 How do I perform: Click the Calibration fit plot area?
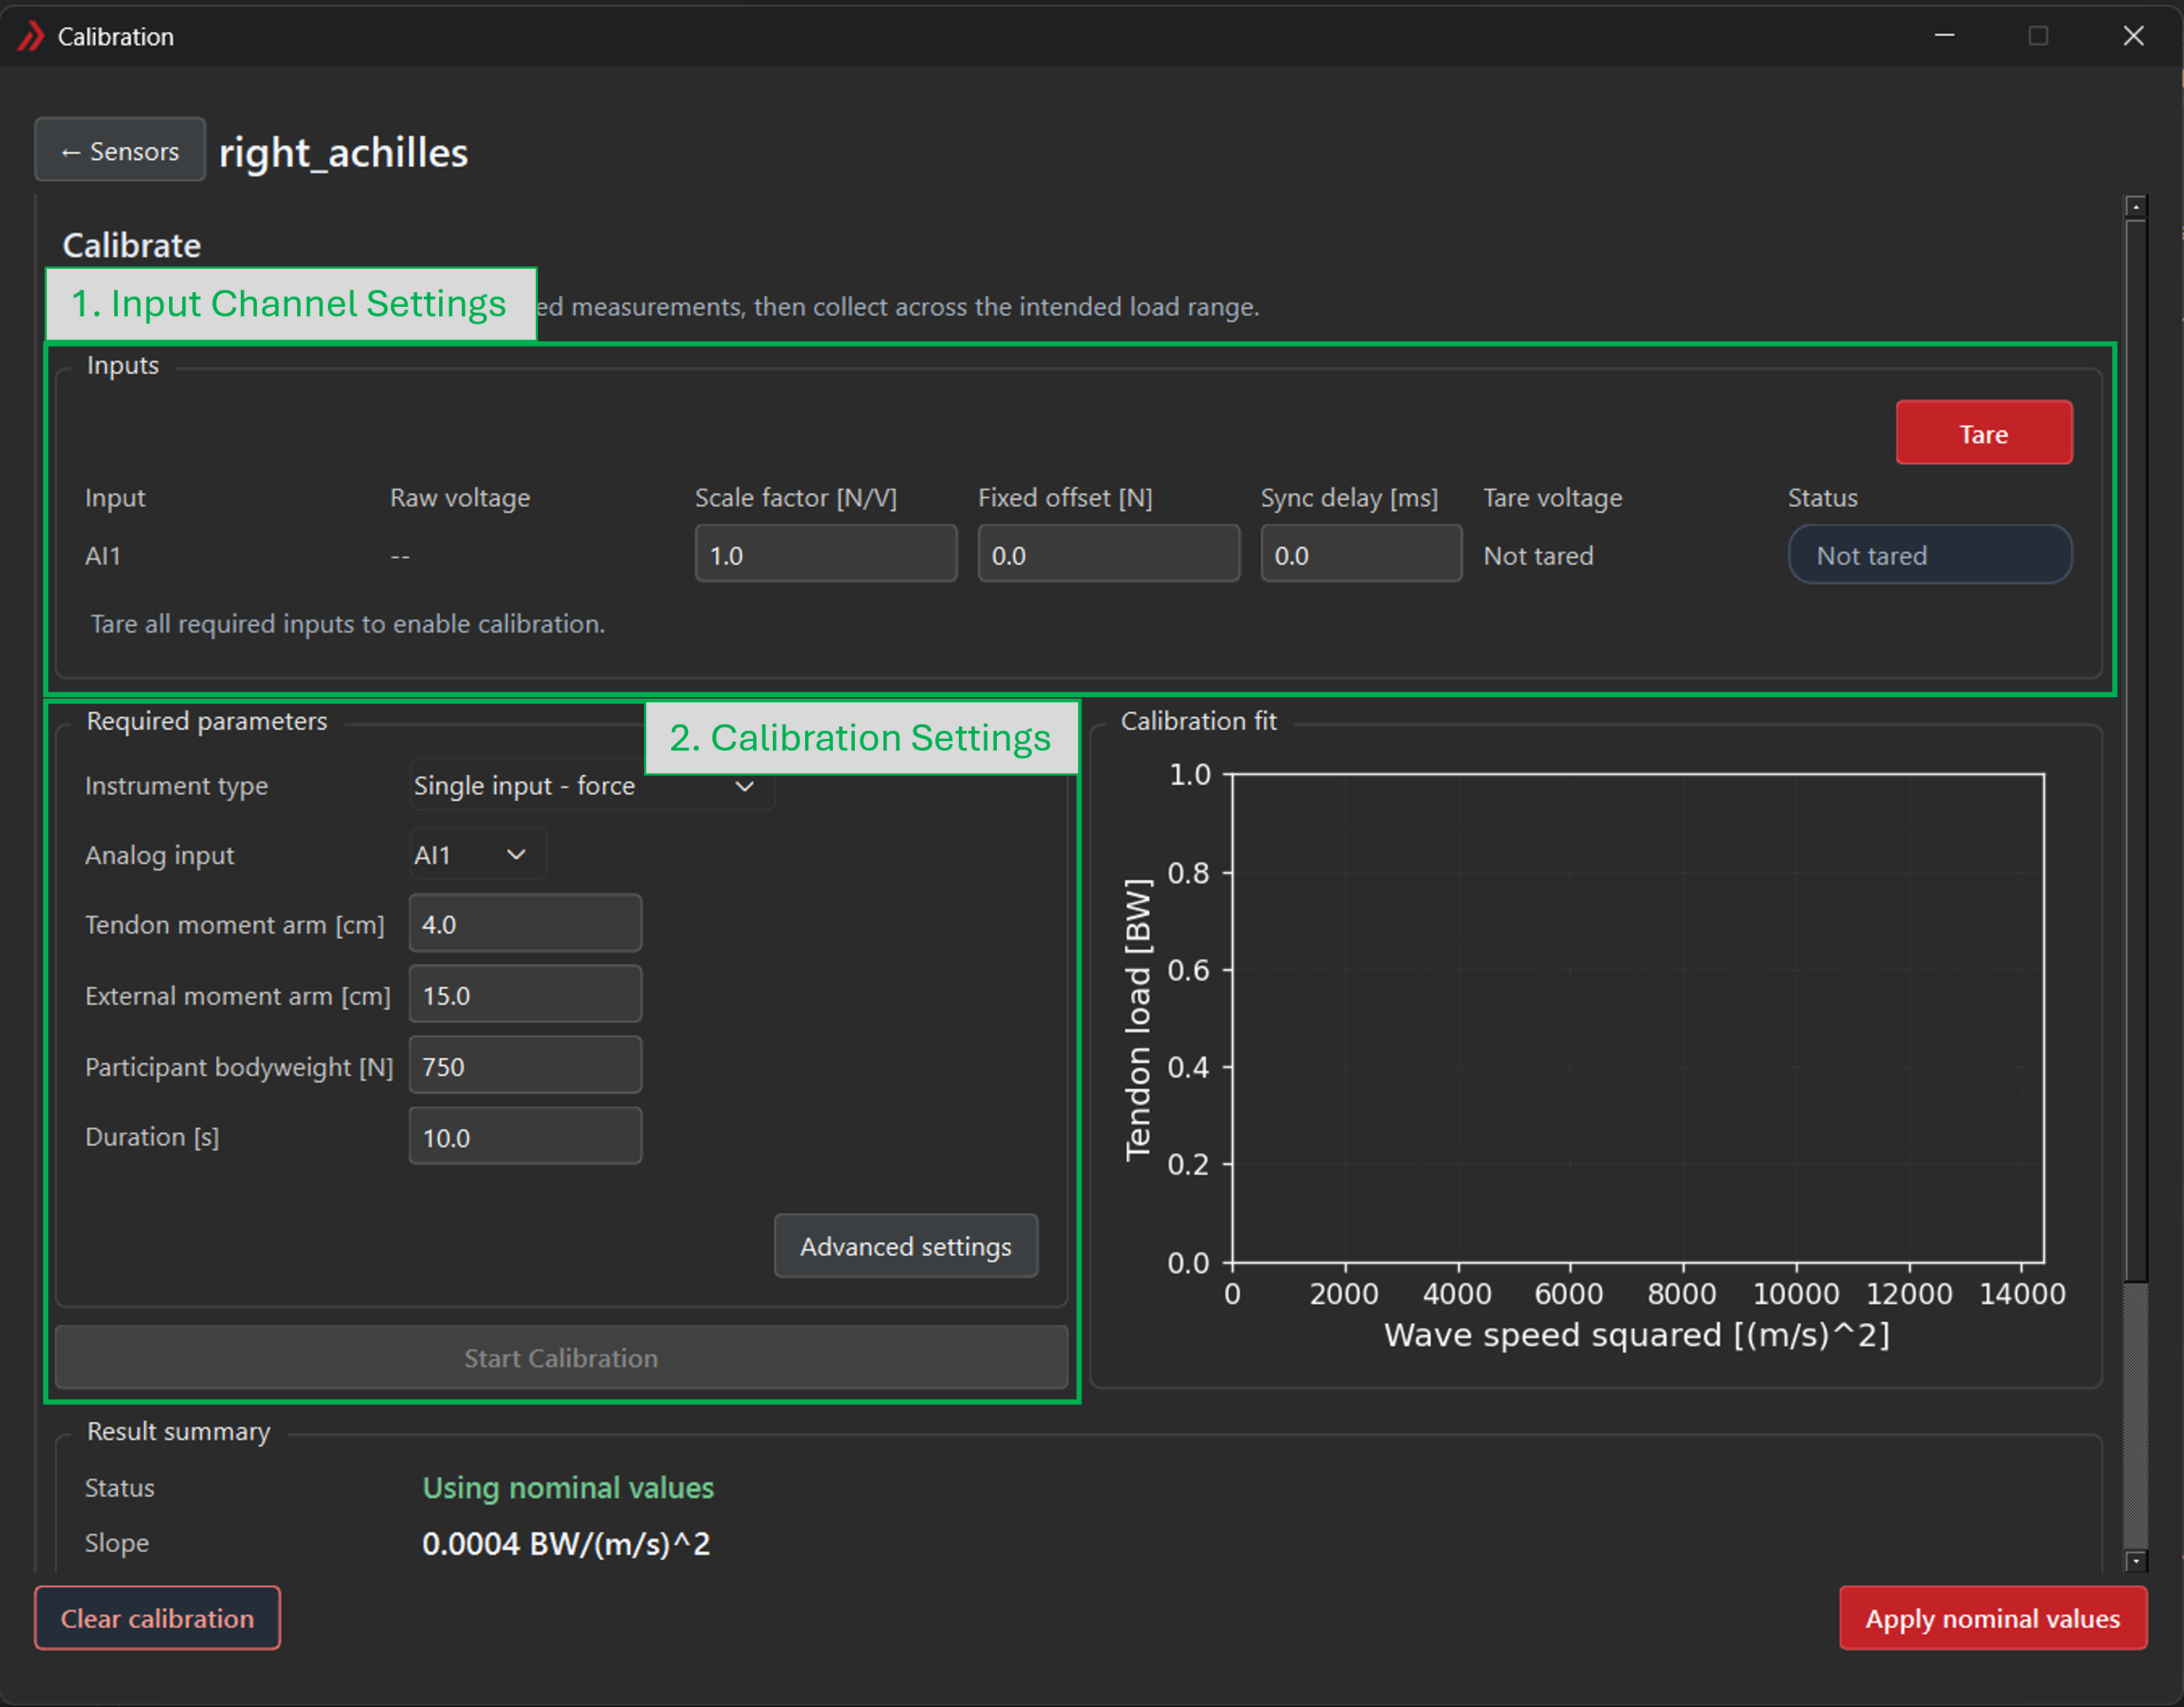(1638, 1018)
